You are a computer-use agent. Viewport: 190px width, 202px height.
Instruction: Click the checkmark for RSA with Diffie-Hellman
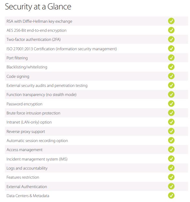(171, 21)
